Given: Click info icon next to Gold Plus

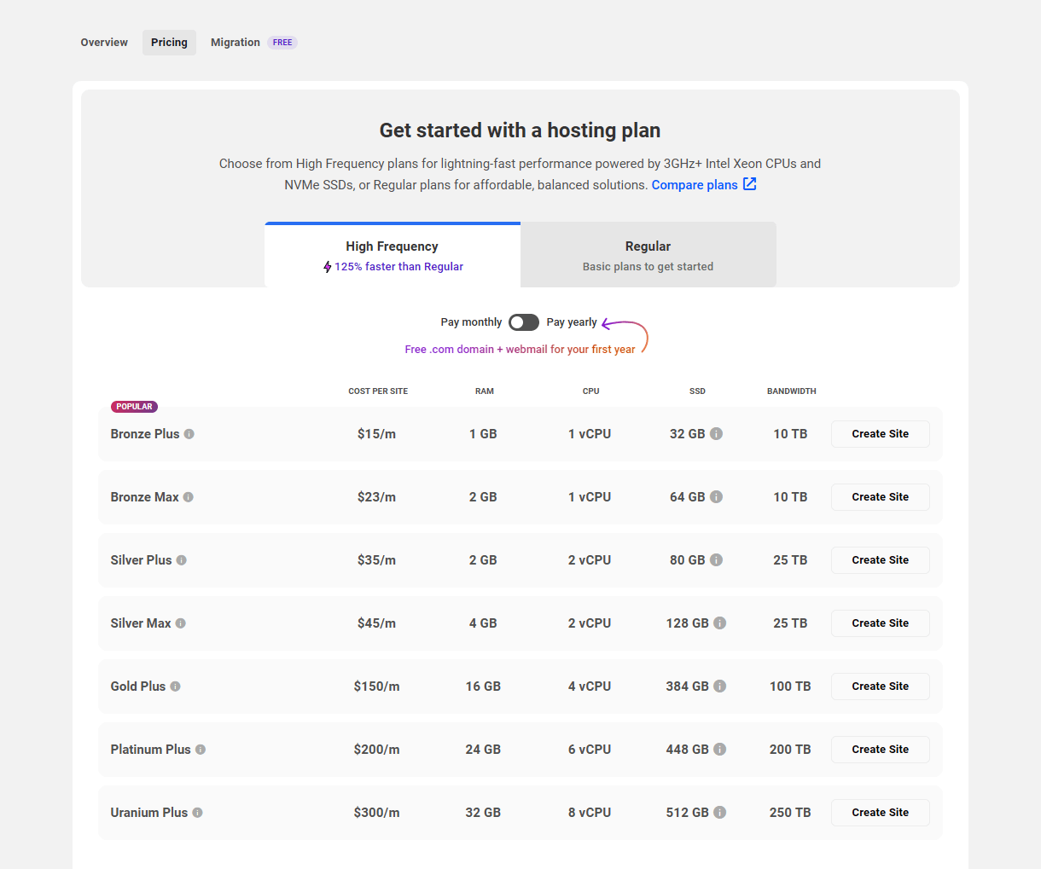Looking at the screenshot, I should (175, 687).
